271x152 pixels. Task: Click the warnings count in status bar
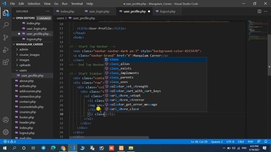pos(13,141)
